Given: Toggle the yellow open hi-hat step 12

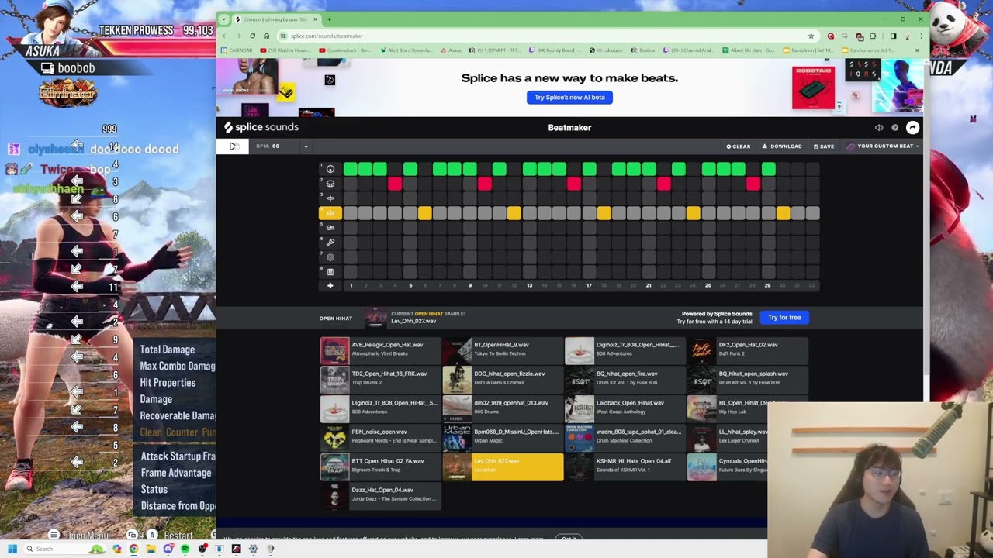Looking at the screenshot, I should tap(514, 213).
